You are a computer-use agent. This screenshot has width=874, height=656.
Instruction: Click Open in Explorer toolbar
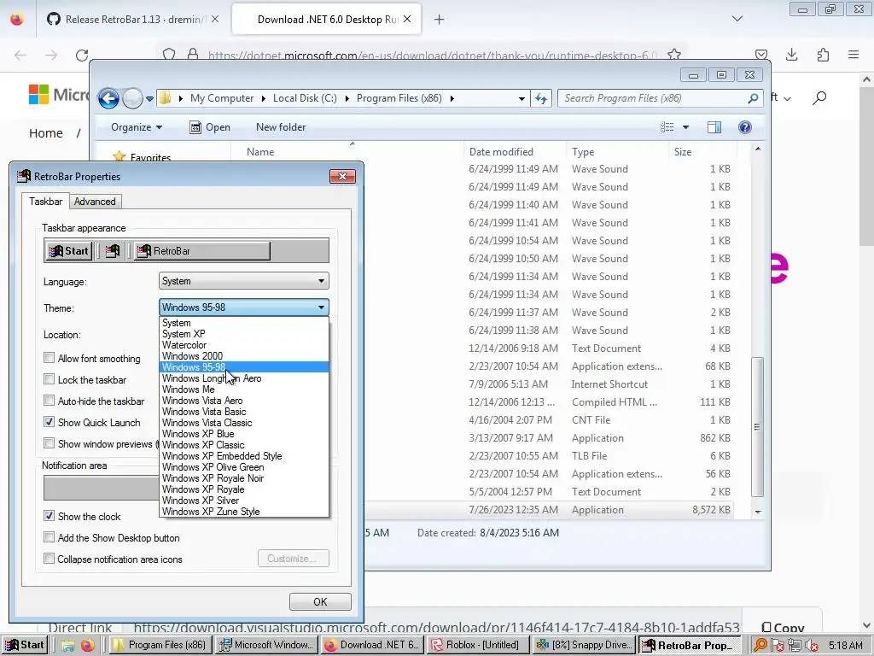210,127
